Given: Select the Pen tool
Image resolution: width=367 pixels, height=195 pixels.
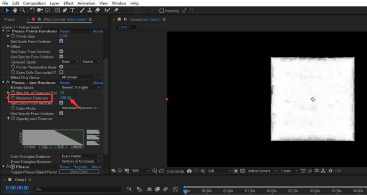Looking at the screenshot, I should click(65, 10).
